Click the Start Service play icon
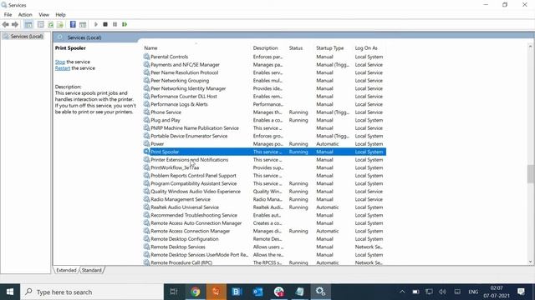This screenshot has height=300, width=535. pyautogui.click(x=96, y=24)
